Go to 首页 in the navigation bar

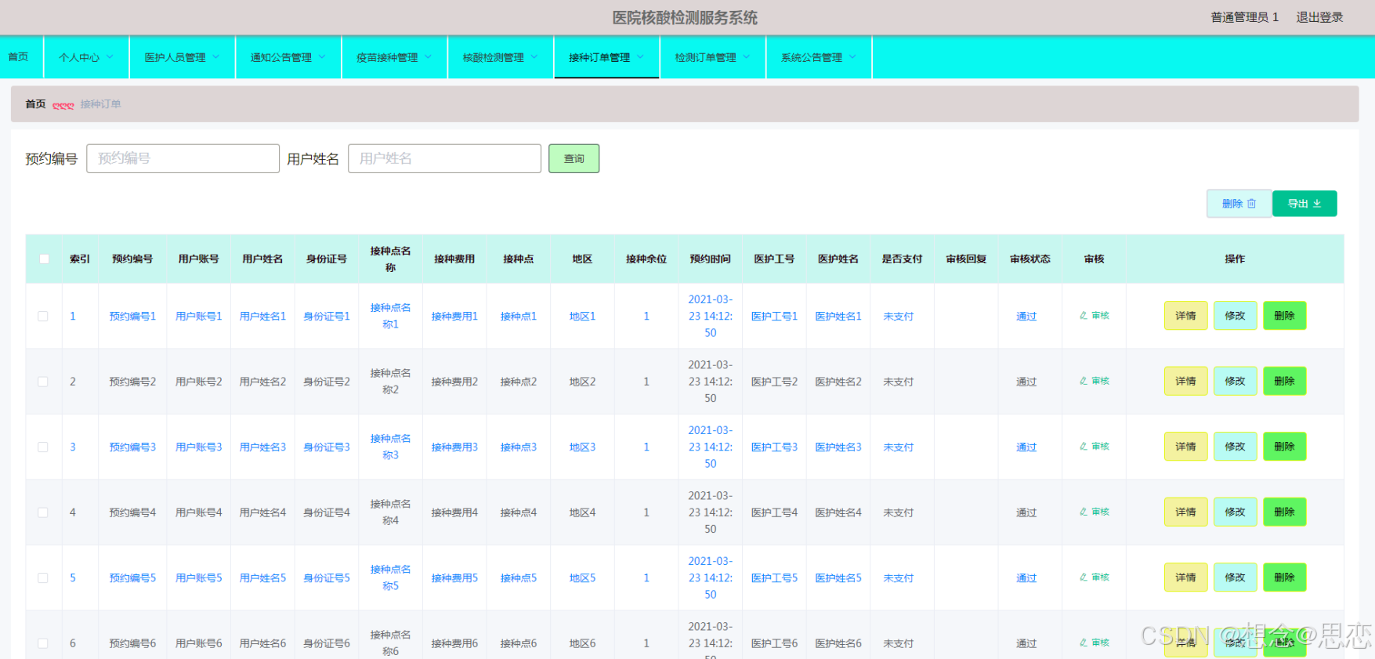tap(18, 57)
